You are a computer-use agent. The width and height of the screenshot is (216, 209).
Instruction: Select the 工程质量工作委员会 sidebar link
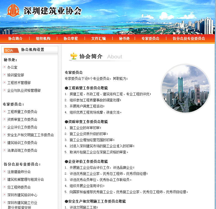(22, 112)
